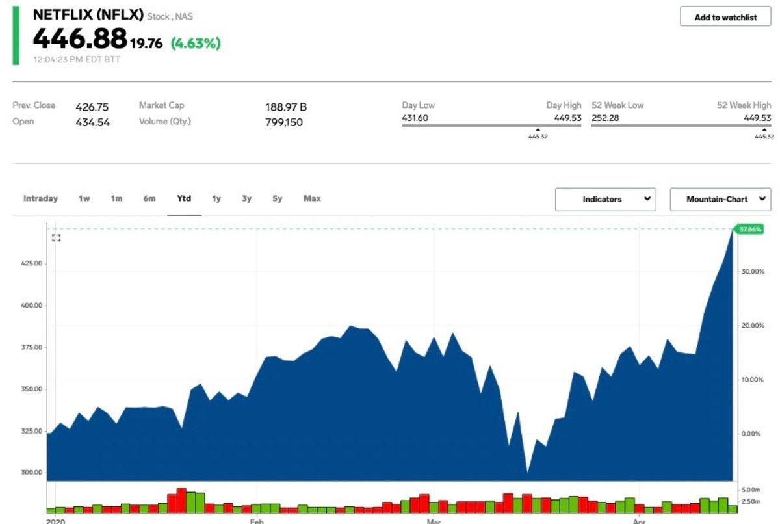Select the Ytd range tab
780x524 pixels.
click(x=184, y=199)
